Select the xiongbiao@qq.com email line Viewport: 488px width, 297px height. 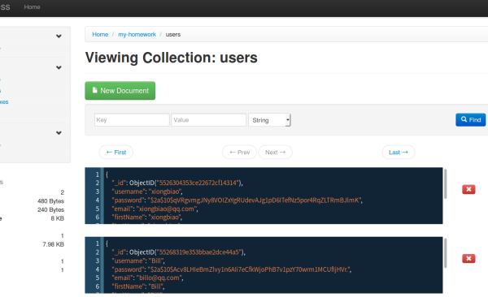155,209
